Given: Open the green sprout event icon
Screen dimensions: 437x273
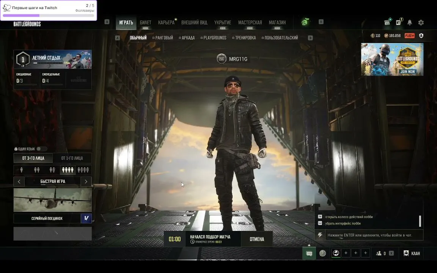Looking at the screenshot, I should 305,22.
